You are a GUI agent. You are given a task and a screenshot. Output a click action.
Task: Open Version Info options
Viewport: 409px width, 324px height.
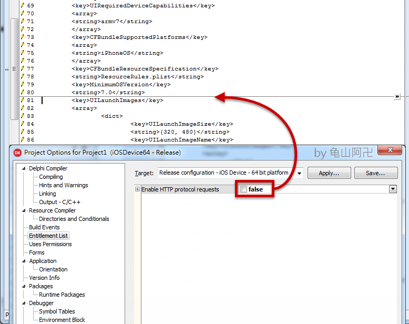44,278
